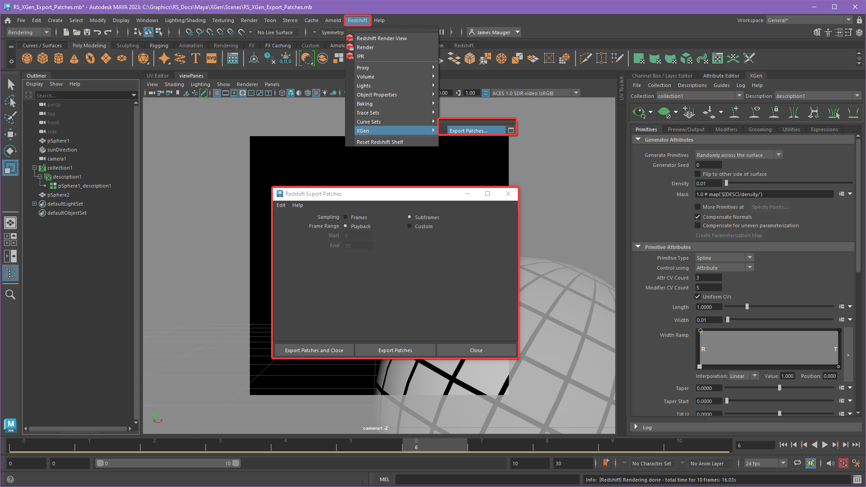Click the polygon cone shelf icon
Image resolution: width=866 pixels, height=487 pixels.
tap(74, 58)
